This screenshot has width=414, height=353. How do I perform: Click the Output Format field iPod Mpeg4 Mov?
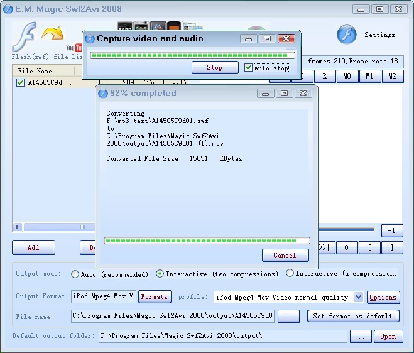tap(104, 296)
